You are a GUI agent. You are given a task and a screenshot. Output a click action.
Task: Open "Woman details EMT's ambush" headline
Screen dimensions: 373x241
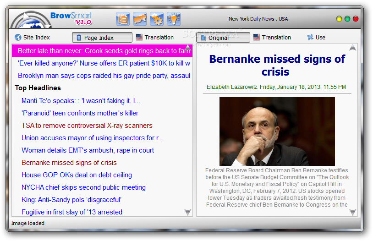pyautogui.click(x=88, y=150)
